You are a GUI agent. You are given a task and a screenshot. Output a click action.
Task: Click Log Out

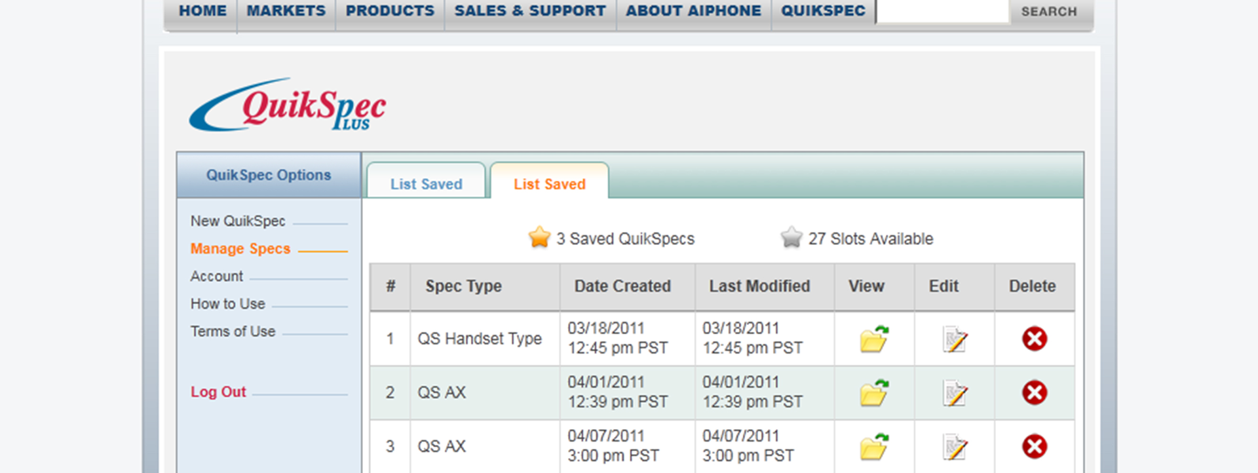(x=218, y=392)
